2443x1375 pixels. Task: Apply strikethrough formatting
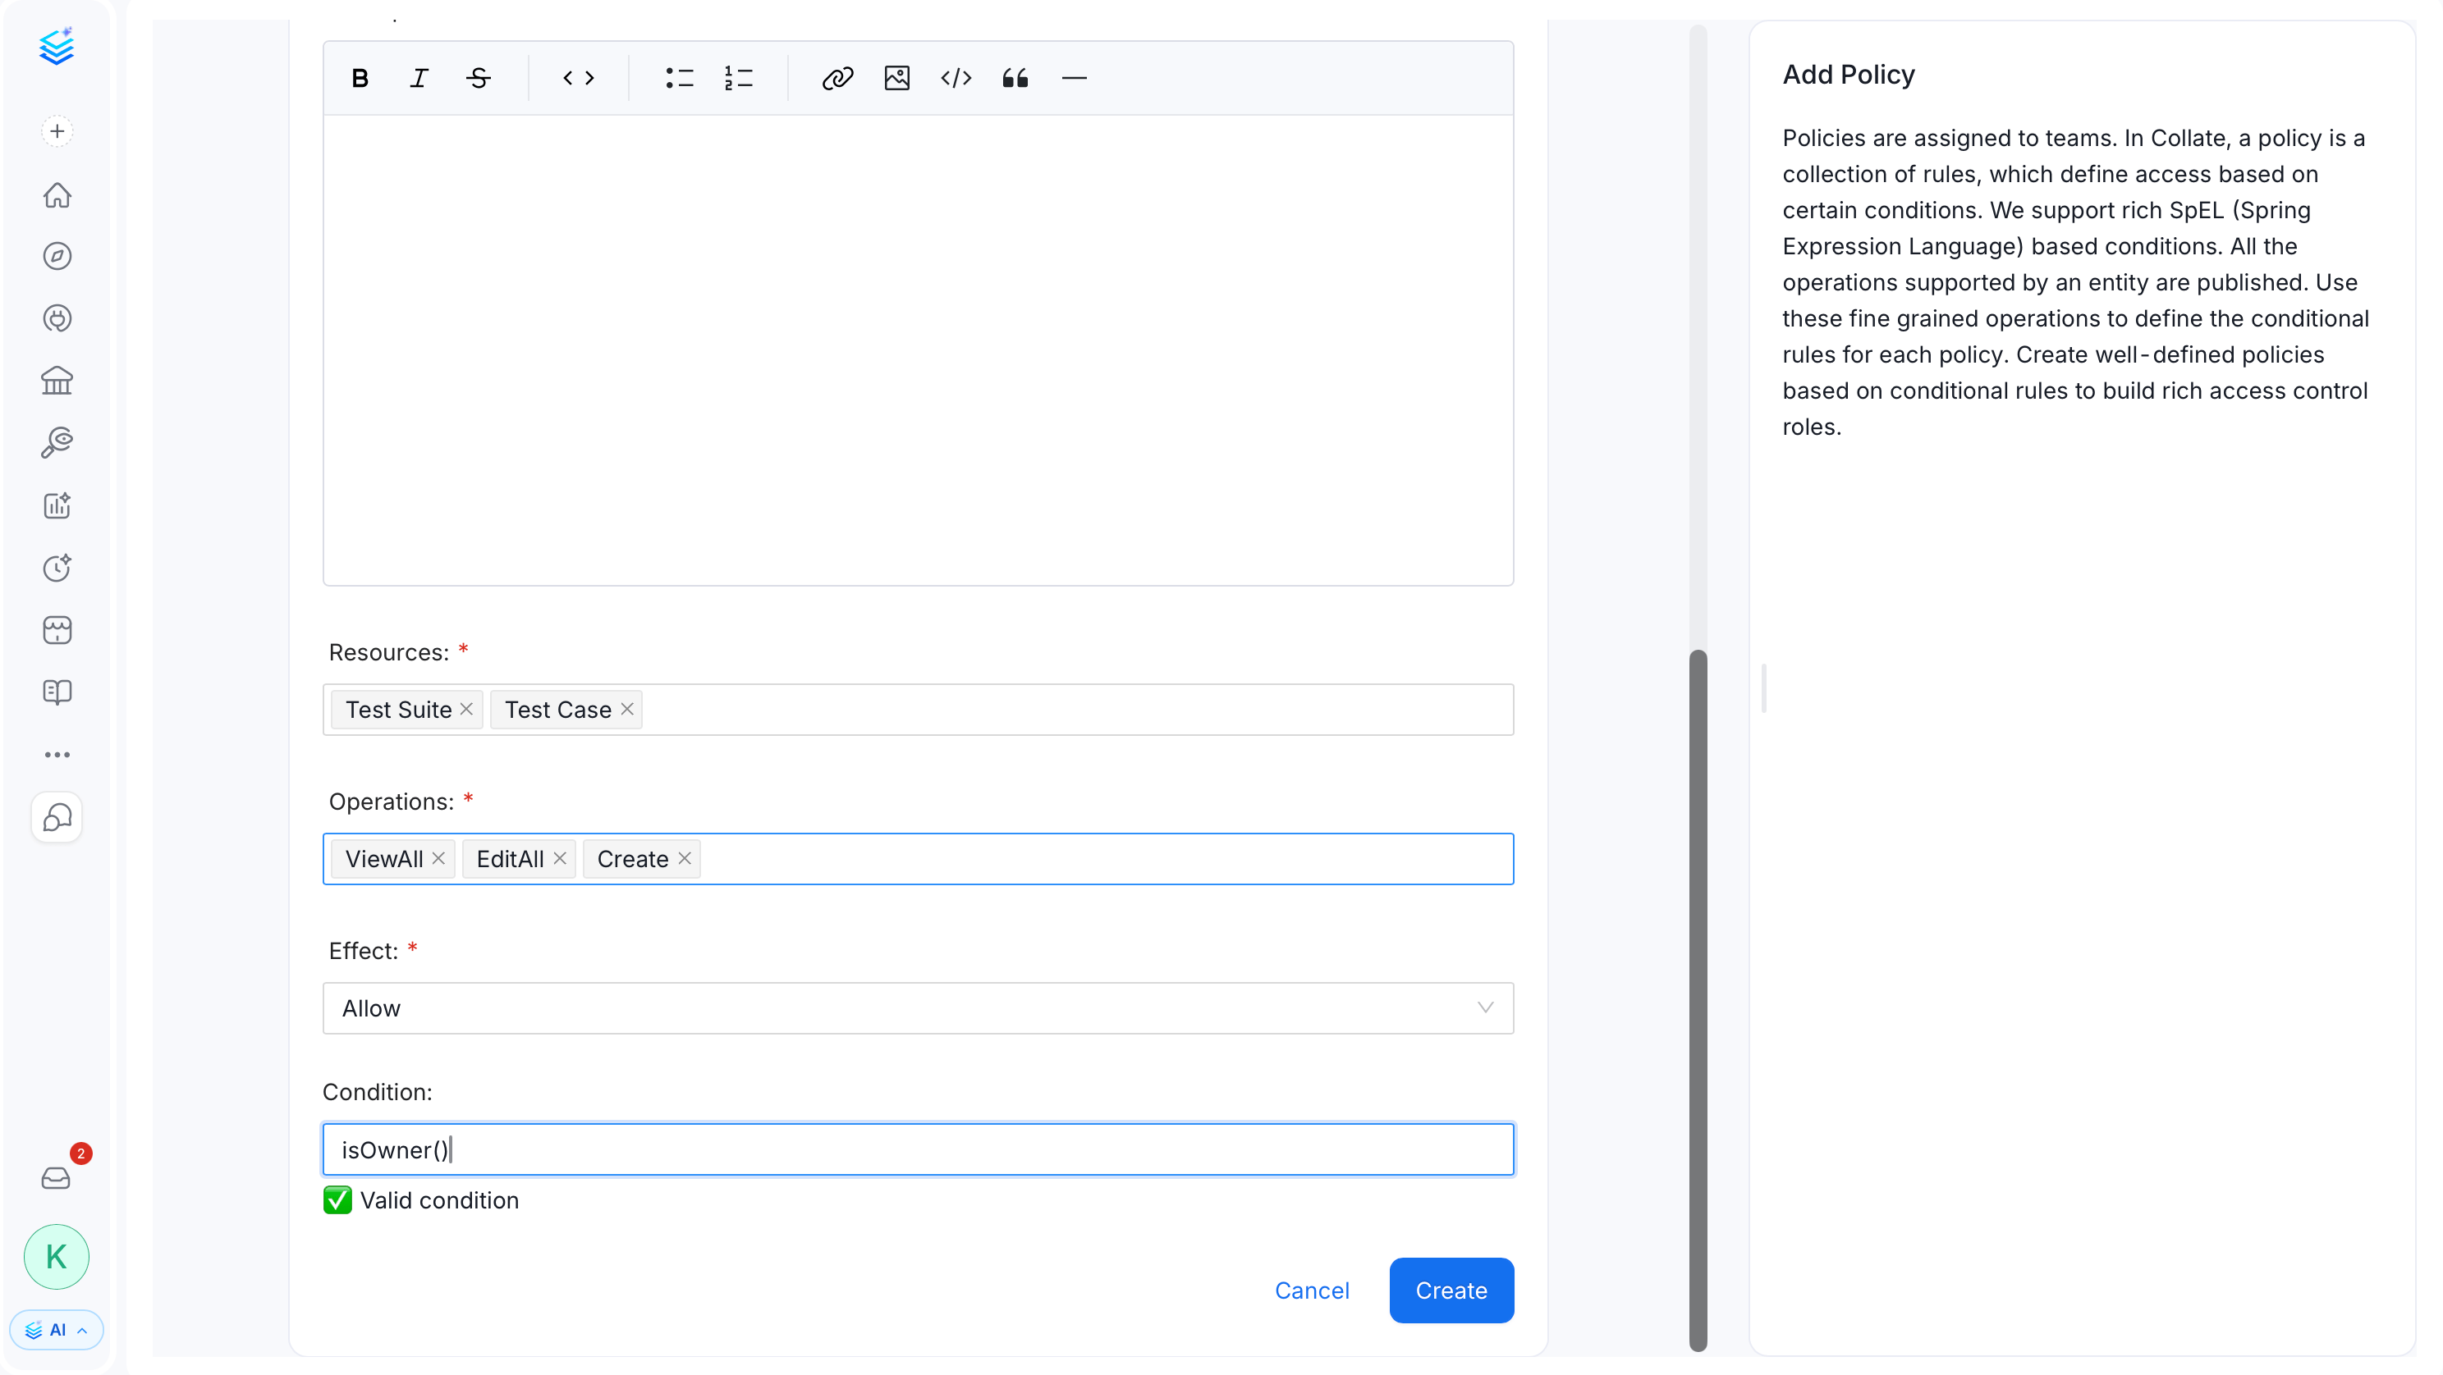point(479,79)
